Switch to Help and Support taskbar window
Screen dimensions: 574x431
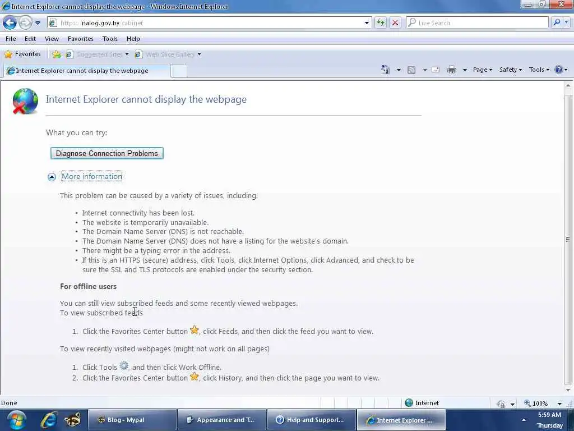pyautogui.click(x=312, y=420)
